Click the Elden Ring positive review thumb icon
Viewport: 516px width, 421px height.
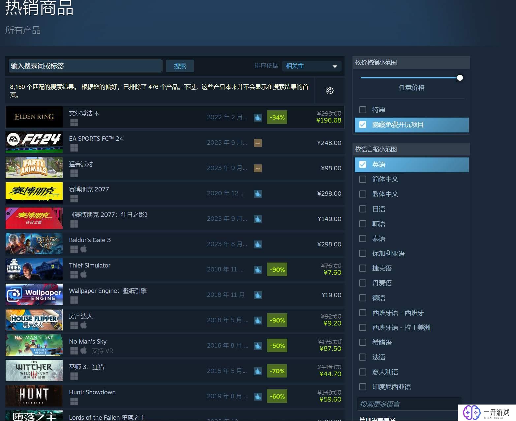[258, 117]
